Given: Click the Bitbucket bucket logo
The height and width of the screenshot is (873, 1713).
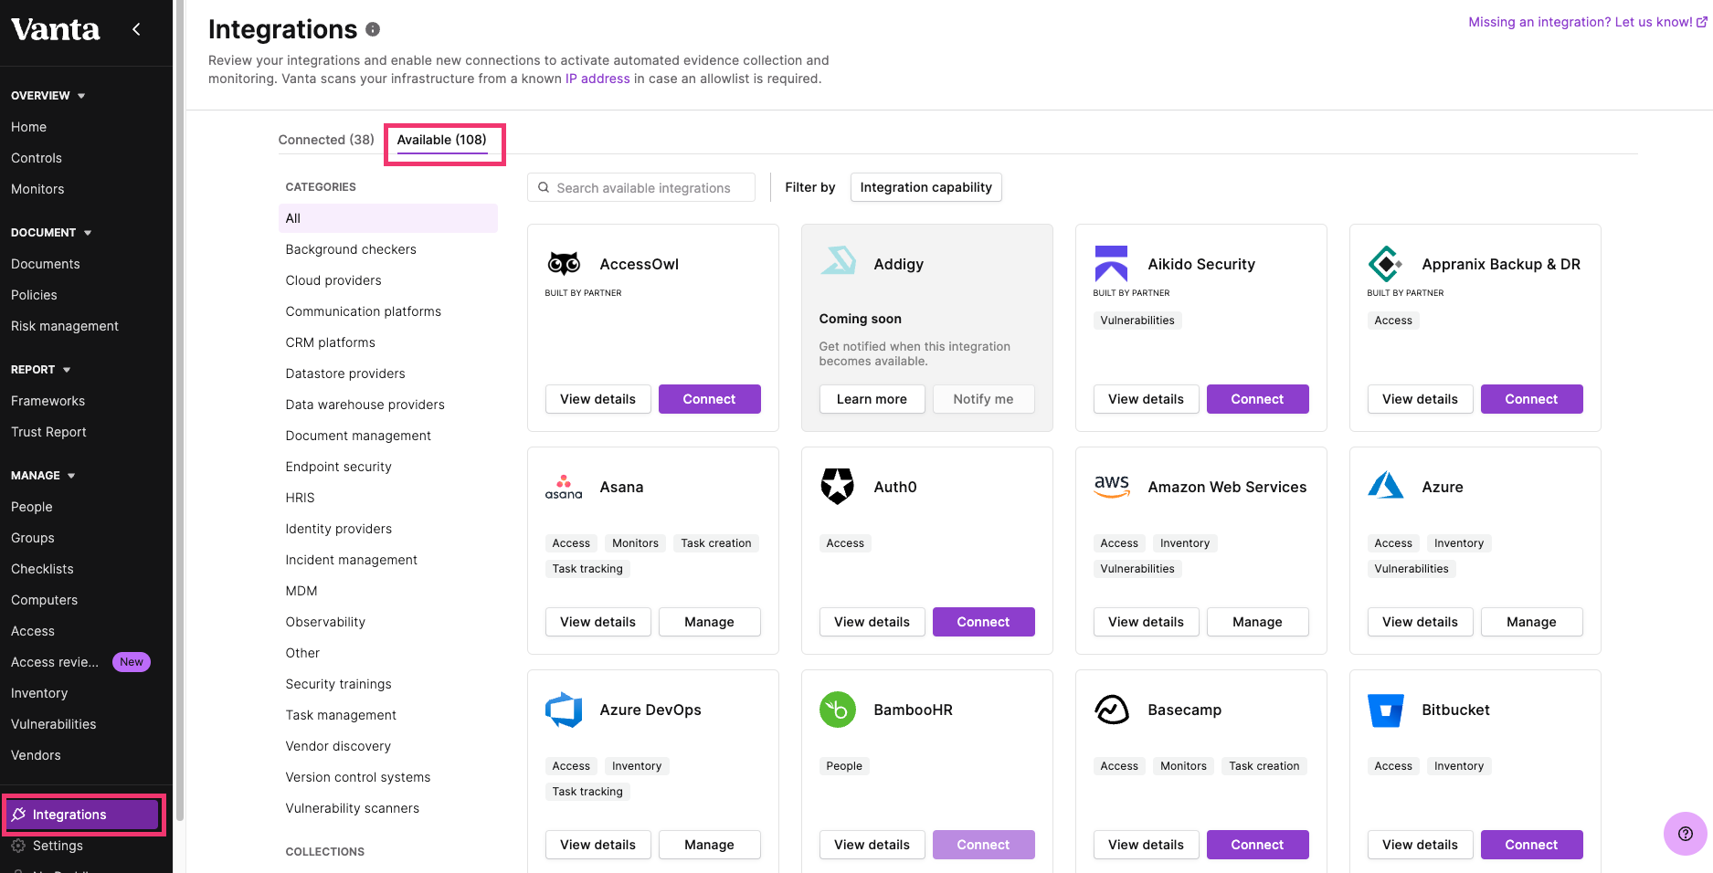Looking at the screenshot, I should point(1386,710).
